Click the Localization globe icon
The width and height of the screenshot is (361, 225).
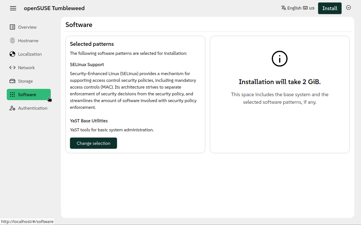click(12, 54)
